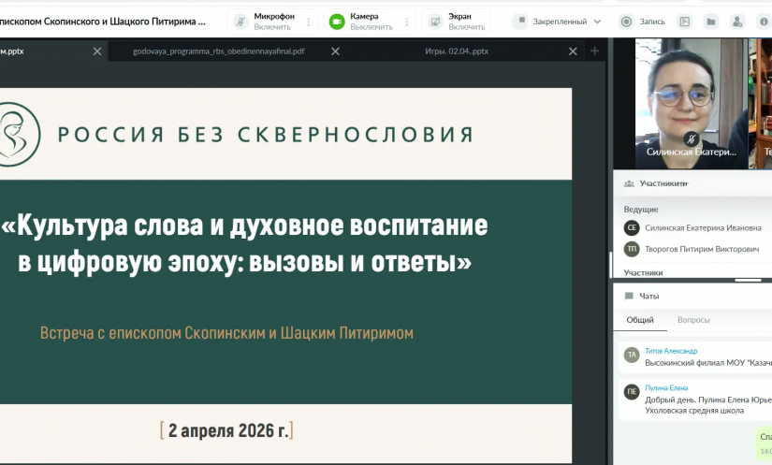
Task: Click the СЕ avatar of Силинская
Action: coord(632,228)
